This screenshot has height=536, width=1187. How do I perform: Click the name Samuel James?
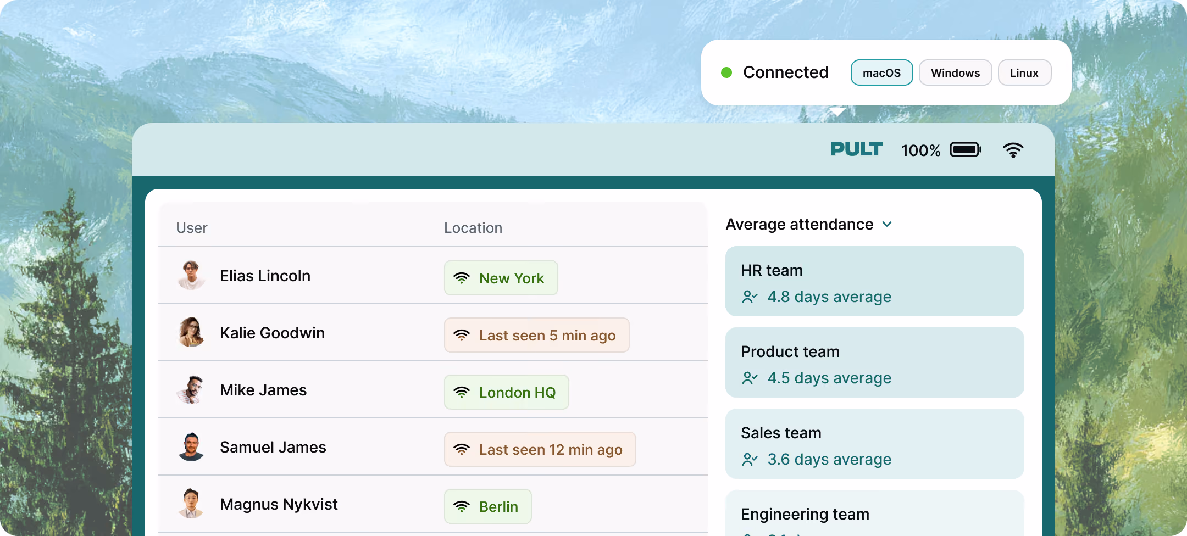click(x=273, y=447)
